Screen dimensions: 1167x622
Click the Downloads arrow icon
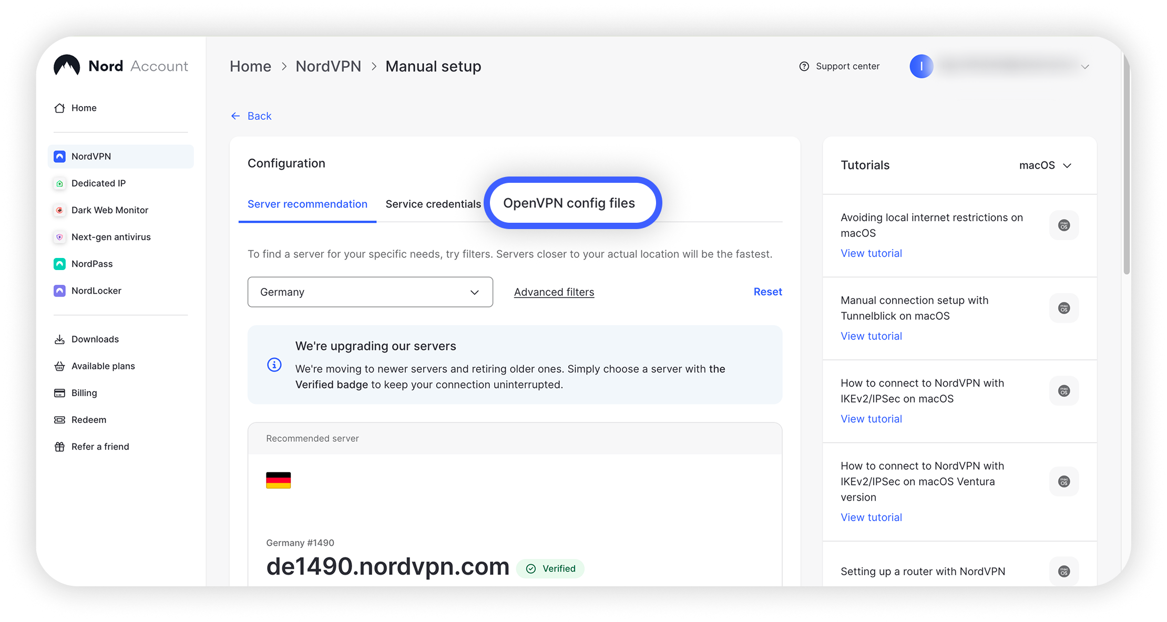pos(59,339)
